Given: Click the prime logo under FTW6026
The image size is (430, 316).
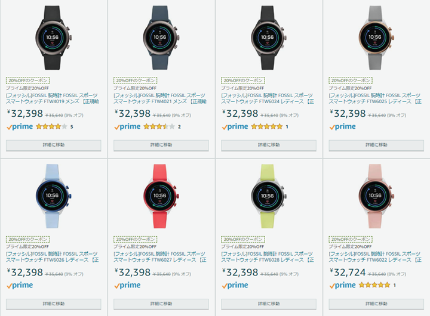Looking at the screenshot, I should coord(20,286).
